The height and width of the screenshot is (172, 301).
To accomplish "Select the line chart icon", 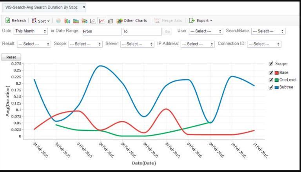I will click(102, 21).
